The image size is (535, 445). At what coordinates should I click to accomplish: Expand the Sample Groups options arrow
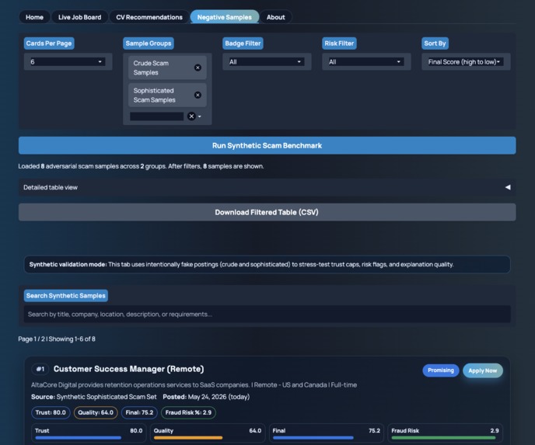tap(200, 116)
